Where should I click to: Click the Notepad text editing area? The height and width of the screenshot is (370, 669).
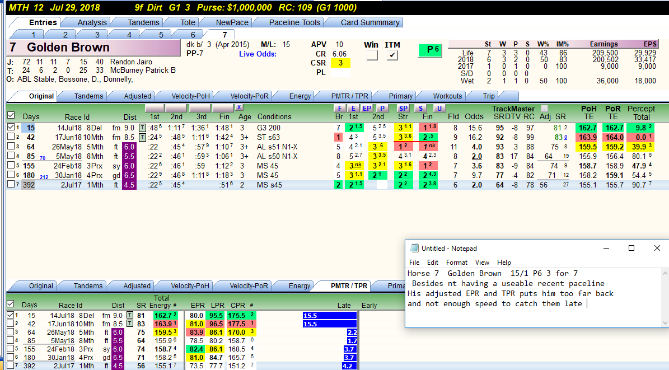tap(534, 297)
